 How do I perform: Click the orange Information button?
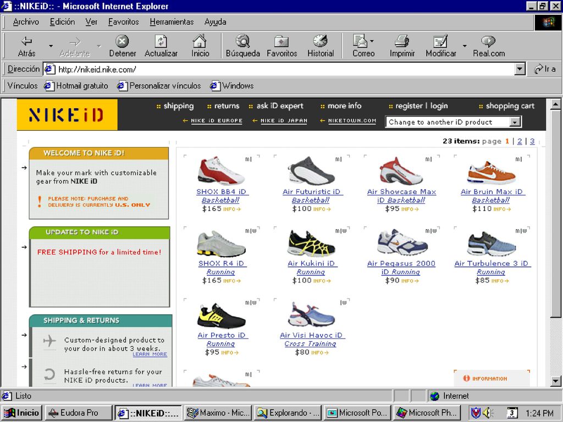click(x=485, y=379)
